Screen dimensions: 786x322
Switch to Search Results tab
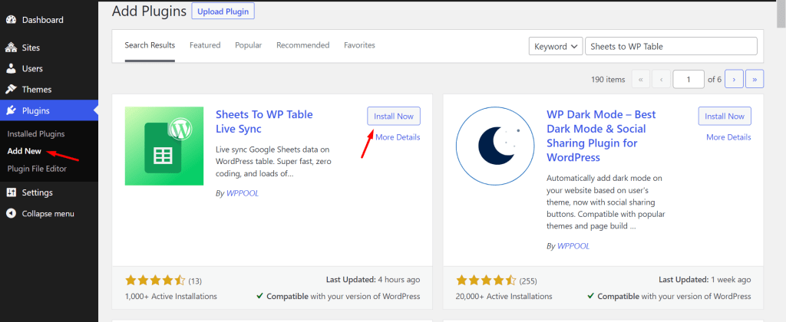[x=150, y=45]
